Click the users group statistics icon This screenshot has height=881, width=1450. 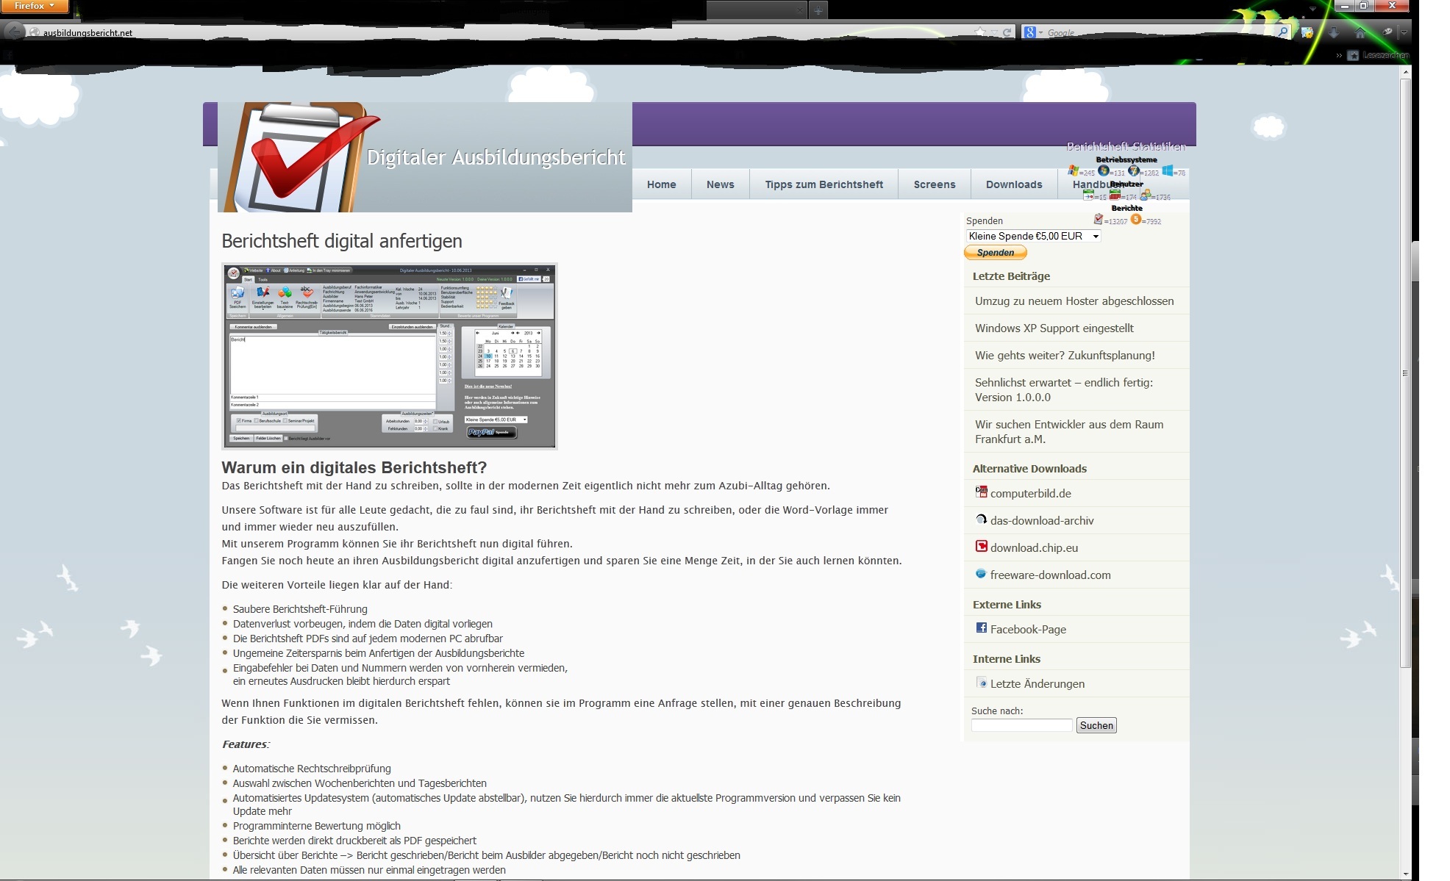pyautogui.click(x=1146, y=195)
